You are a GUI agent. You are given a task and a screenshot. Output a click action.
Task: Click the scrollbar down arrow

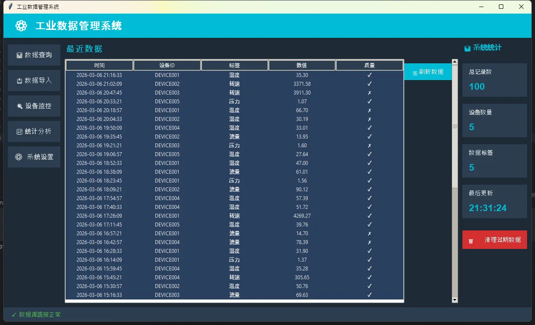click(455, 300)
